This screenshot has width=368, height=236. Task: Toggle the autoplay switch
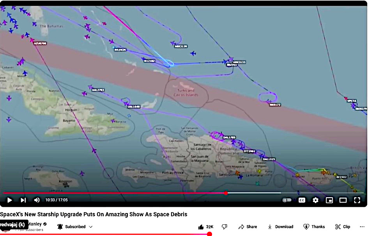(x=287, y=200)
